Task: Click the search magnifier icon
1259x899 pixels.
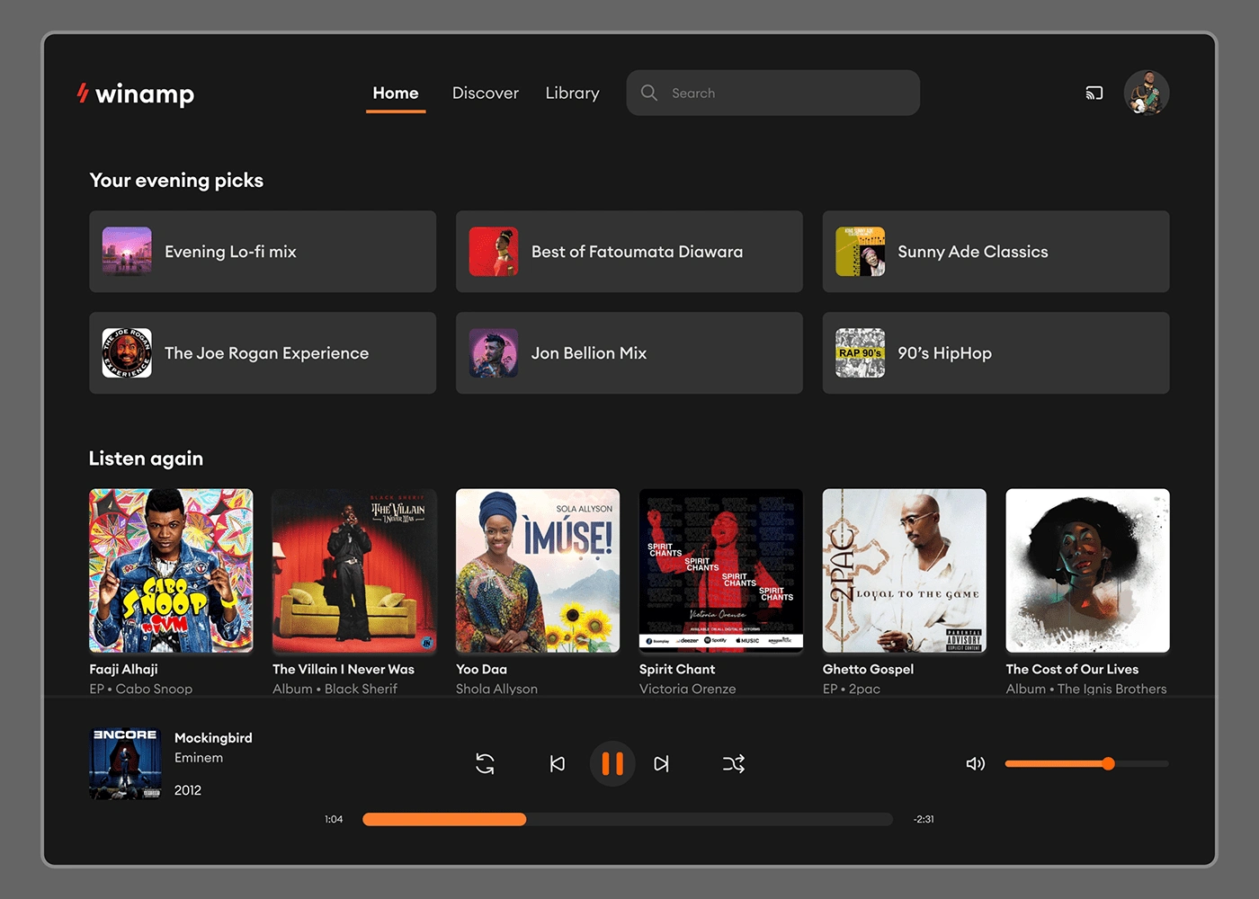Action: tap(648, 93)
